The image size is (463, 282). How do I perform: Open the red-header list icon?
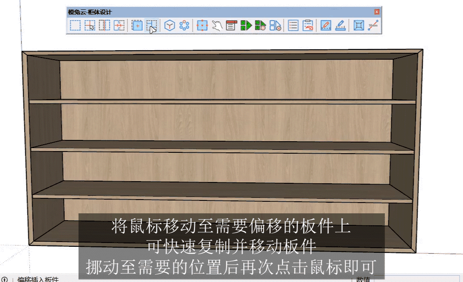point(231,26)
